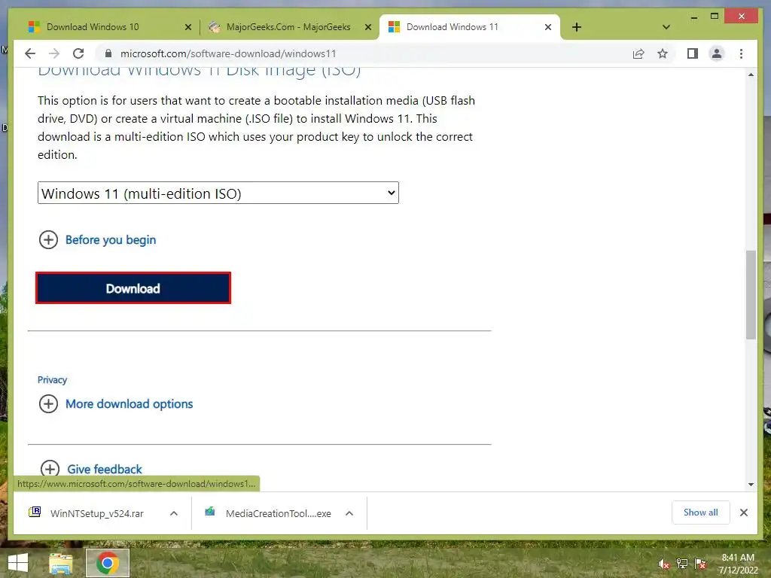Open the Windows 11 multi-edition ISO dropdown
Image resolution: width=771 pixels, height=578 pixels.
click(218, 193)
